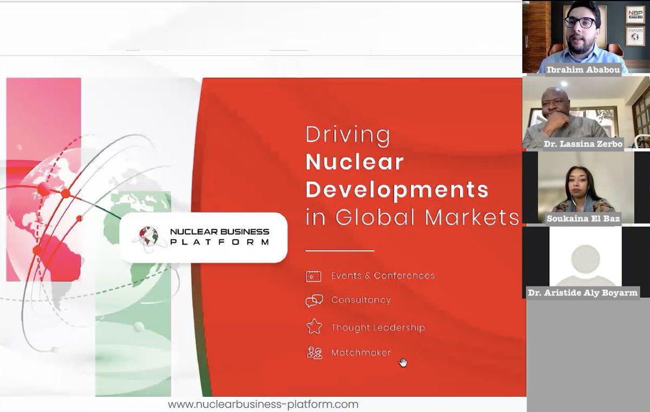Click the 'Consultancy' text

(361, 300)
